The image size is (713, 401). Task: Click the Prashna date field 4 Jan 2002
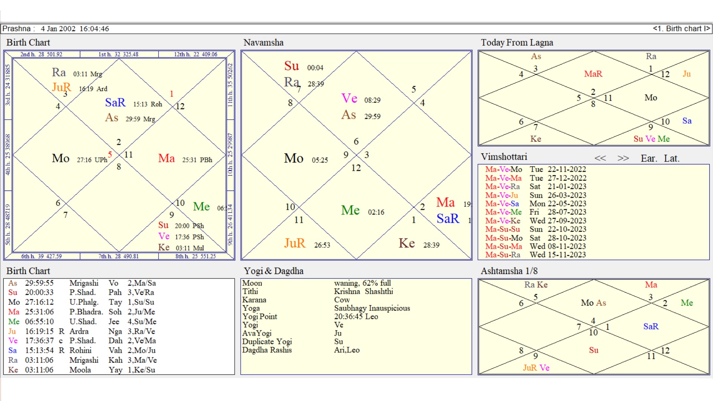click(58, 29)
